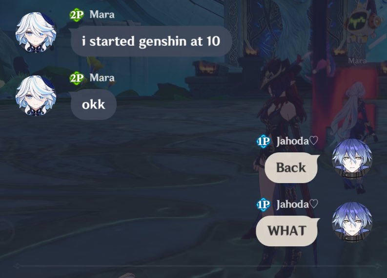Click Mara's avatar beside the 'i started genshin' message
This screenshot has height=278, width=387.
pos(36,32)
